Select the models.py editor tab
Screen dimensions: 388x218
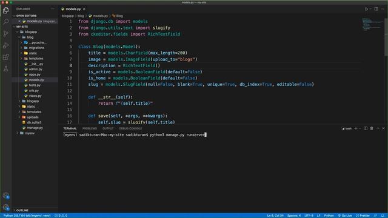coord(73,9)
